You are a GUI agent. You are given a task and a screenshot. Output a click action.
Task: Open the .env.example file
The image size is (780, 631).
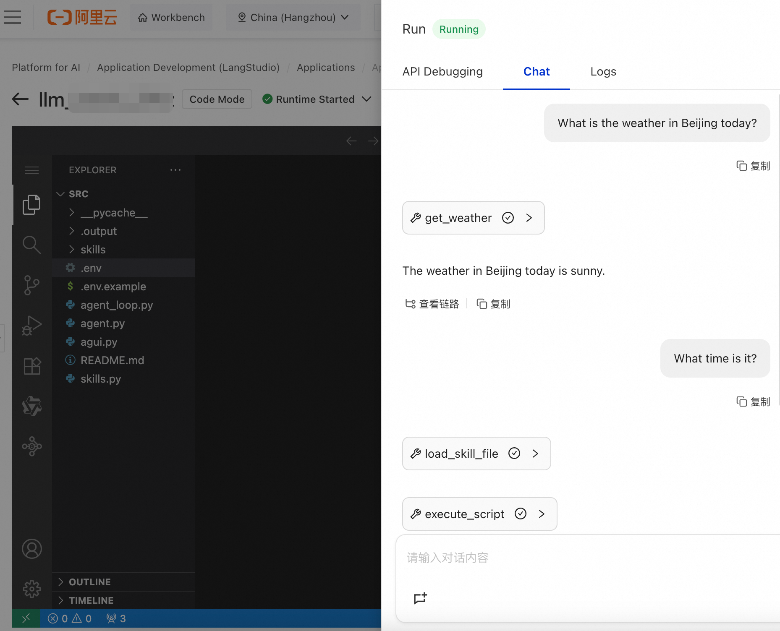click(123, 287)
